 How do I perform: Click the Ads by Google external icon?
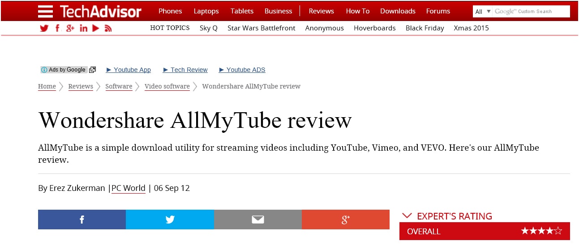[92, 70]
